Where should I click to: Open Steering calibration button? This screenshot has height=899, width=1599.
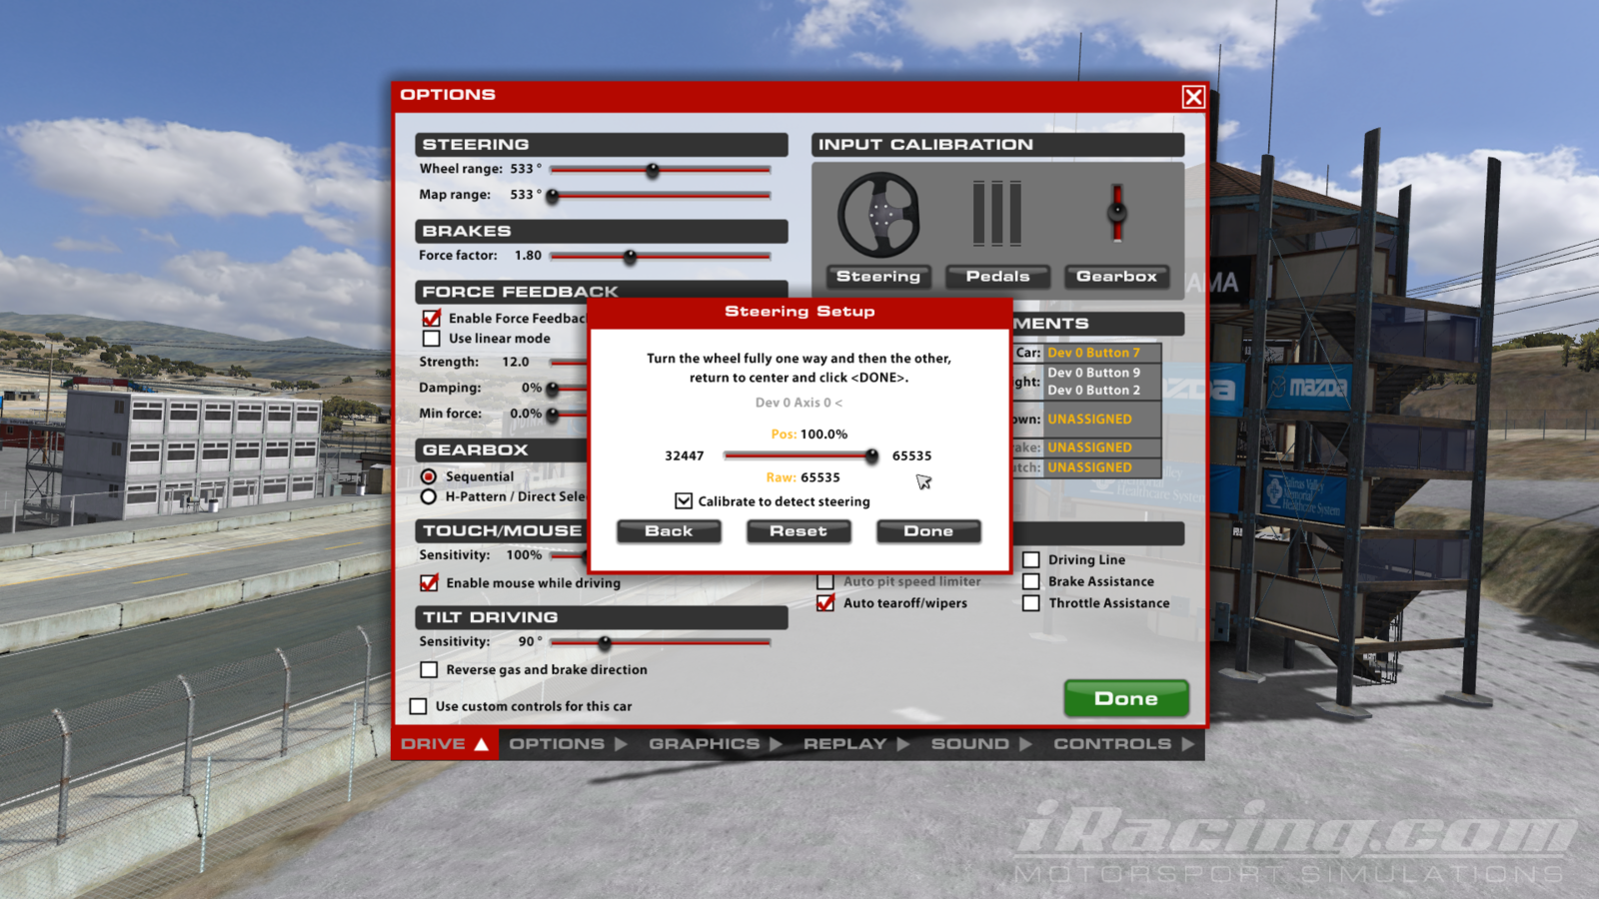878,277
